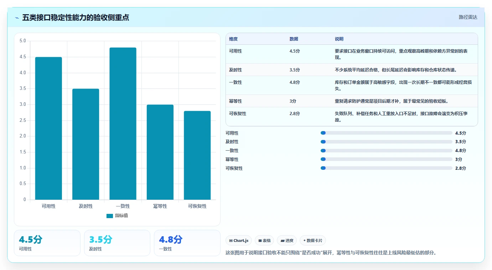The width and height of the screenshot is (492, 270).
Task: Click the 3.5分 cell in table
Action: pyautogui.click(x=295, y=70)
